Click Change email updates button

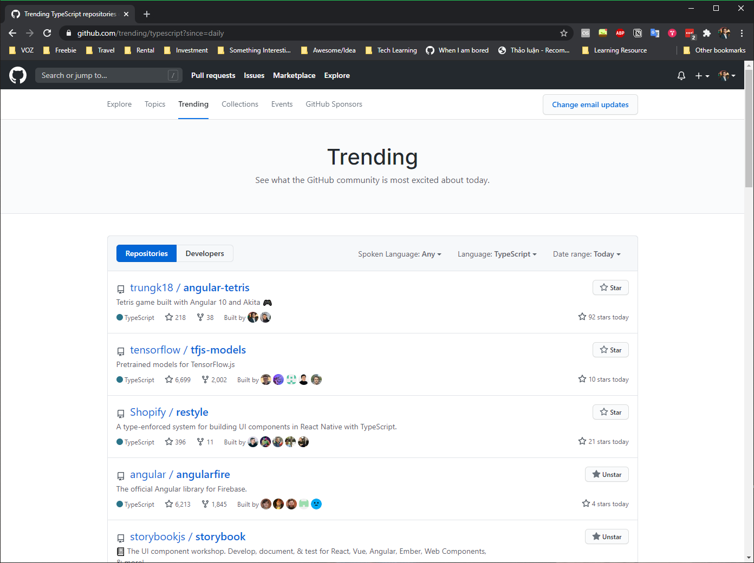tap(590, 104)
